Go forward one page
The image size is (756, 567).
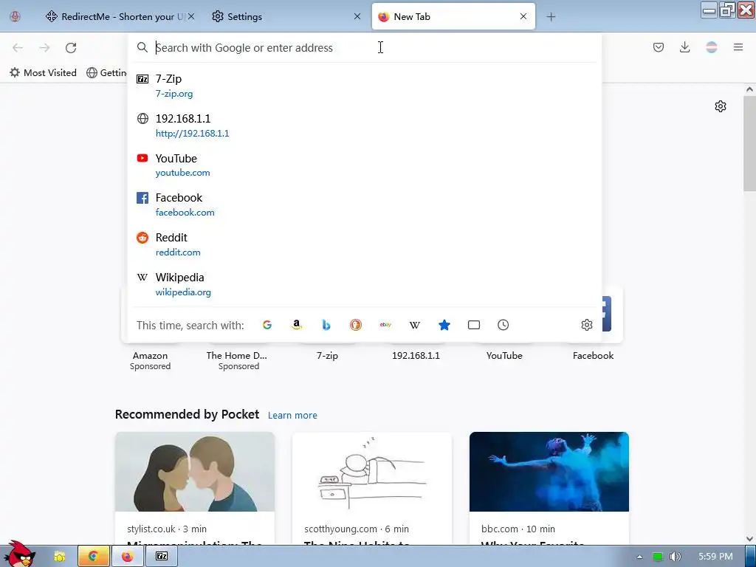tap(44, 48)
